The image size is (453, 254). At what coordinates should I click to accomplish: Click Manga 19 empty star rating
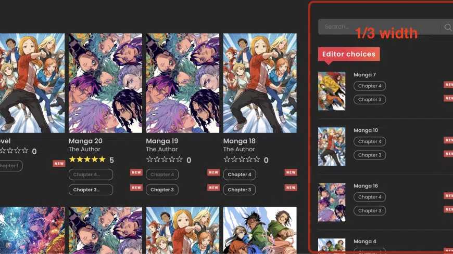coord(165,159)
